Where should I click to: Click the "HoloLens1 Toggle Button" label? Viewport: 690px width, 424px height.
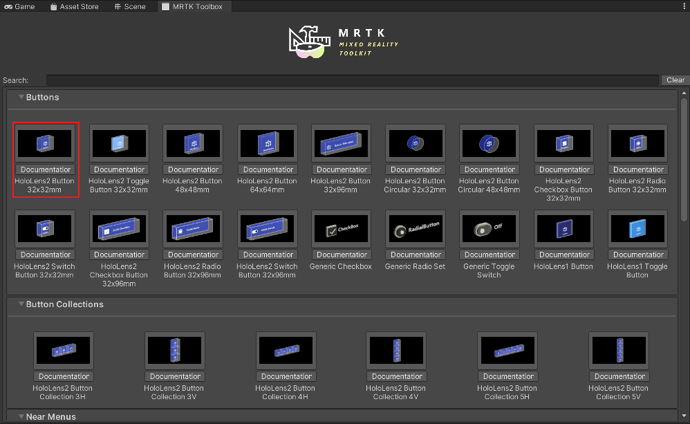click(x=637, y=270)
